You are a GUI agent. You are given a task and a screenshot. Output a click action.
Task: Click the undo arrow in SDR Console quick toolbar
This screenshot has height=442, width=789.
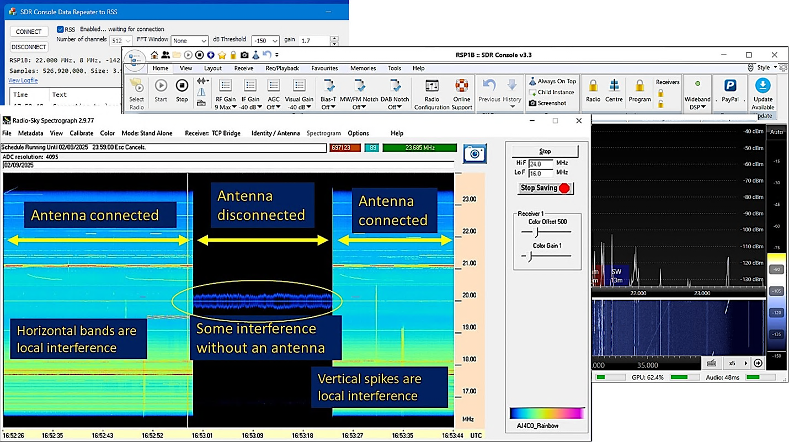[266, 54]
